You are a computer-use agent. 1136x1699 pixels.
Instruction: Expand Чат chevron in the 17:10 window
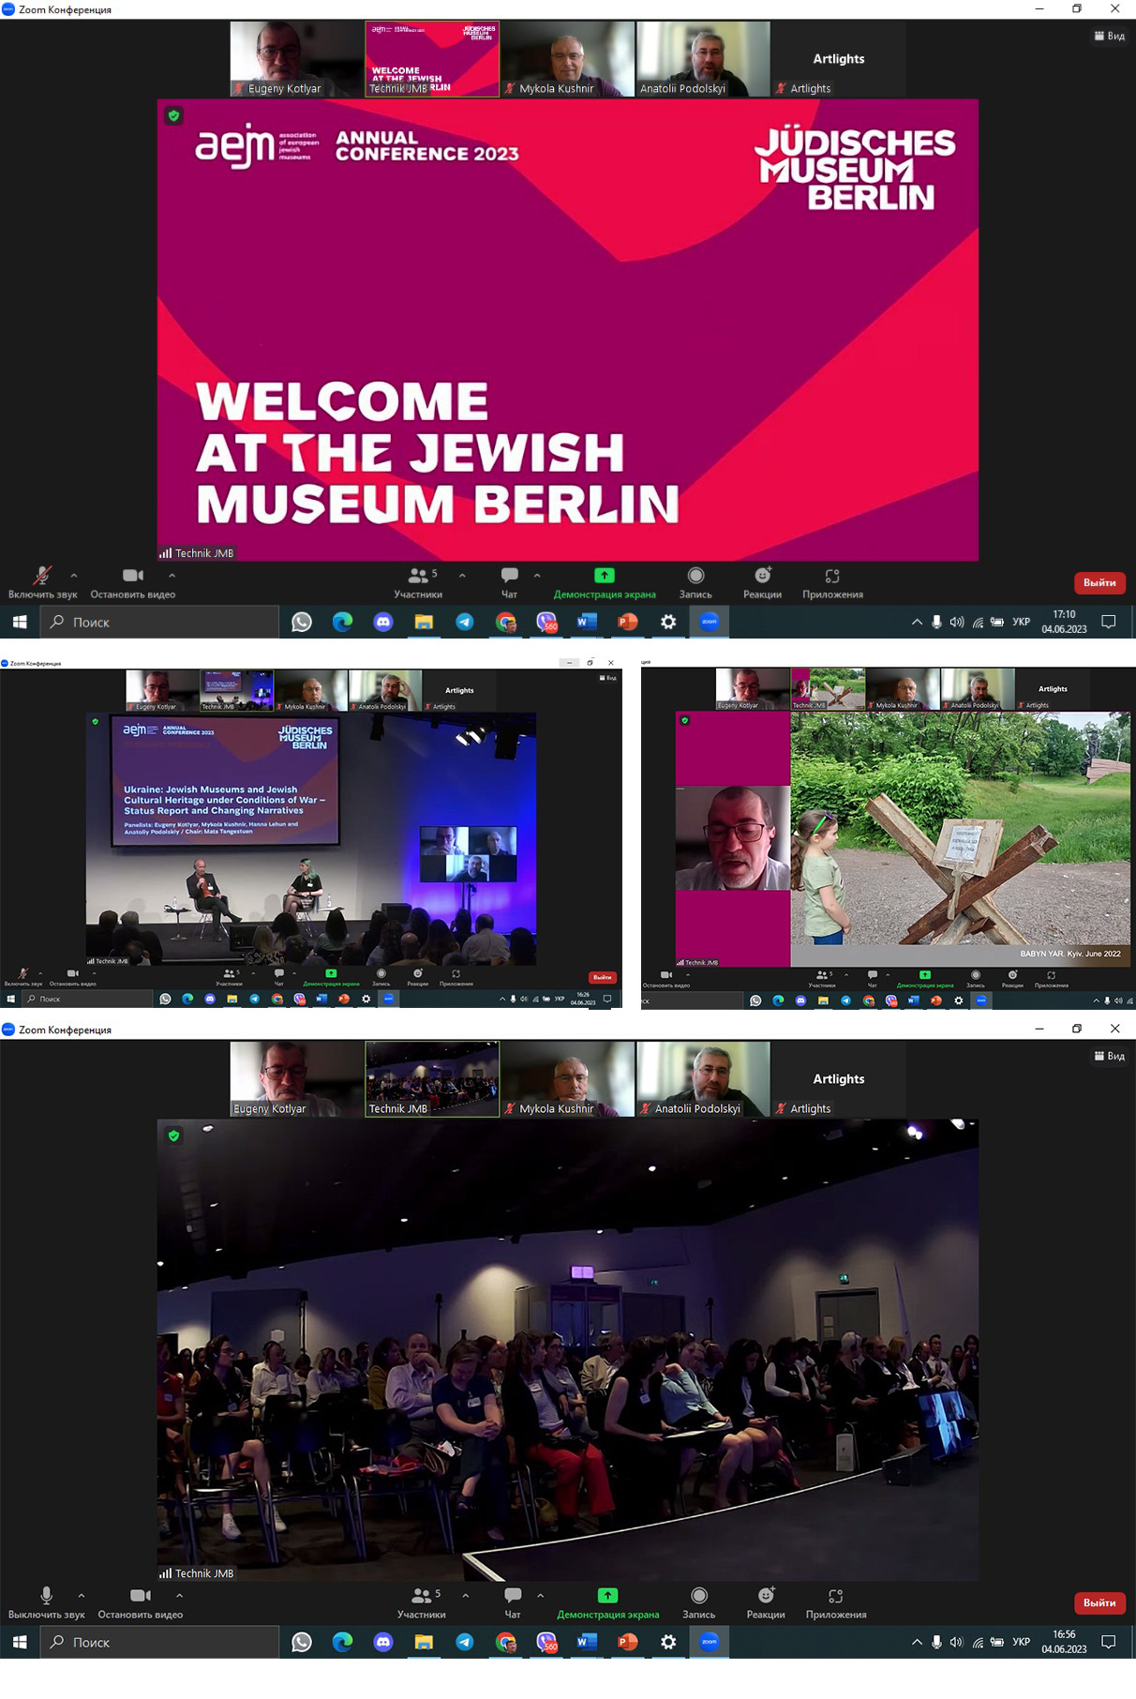point(537,576)
